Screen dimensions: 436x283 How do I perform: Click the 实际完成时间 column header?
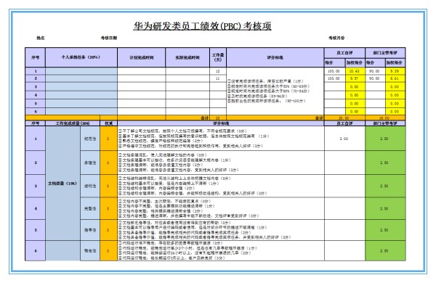[x=187, y=57]
